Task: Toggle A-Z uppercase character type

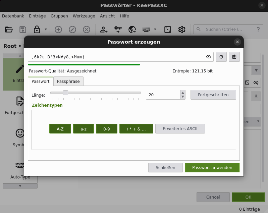Action: [60, 129]
